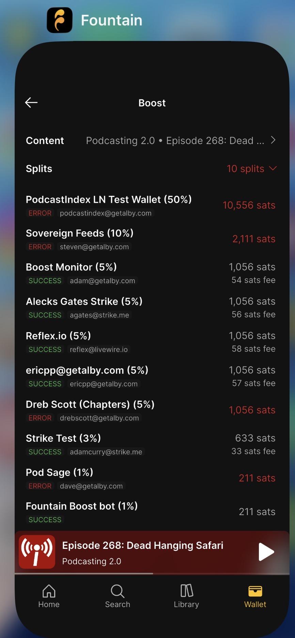295x638 pixels.
Task: Tap SUCCESS badge under Strike Test
Action: coord(45,452)
